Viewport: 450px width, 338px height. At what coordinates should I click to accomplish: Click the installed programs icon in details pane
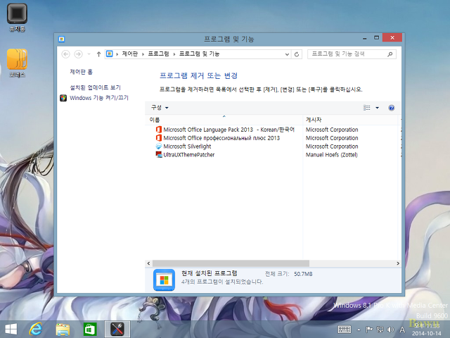164,280
